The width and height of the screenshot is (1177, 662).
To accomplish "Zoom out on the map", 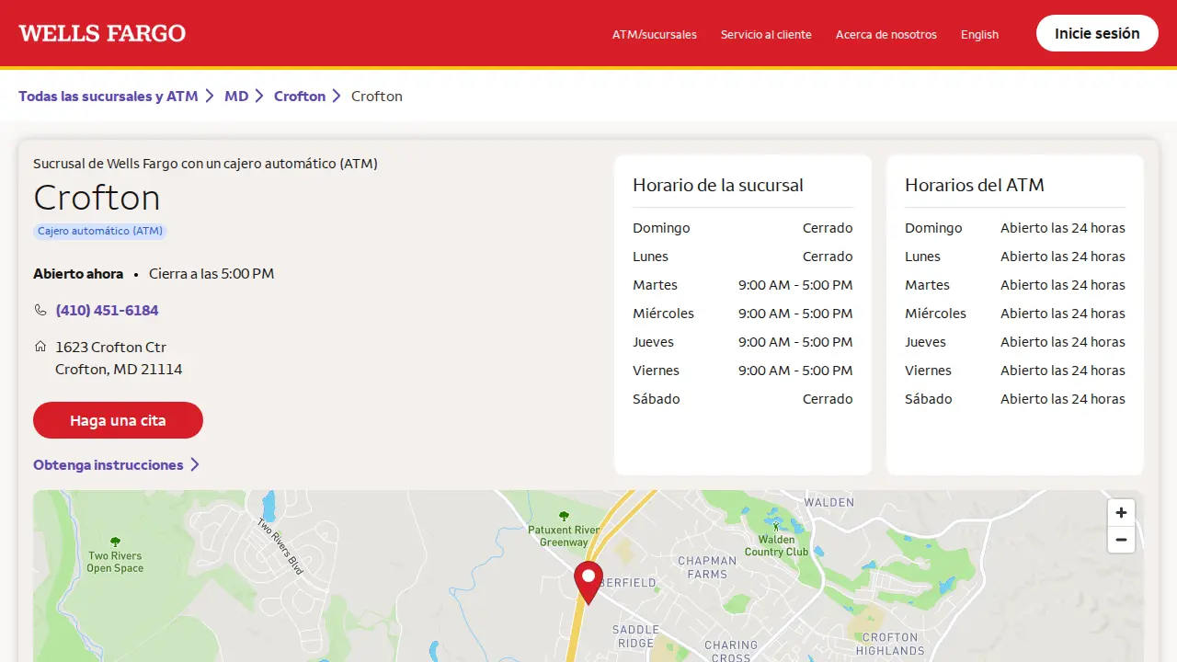I will tap(1121, 540).
